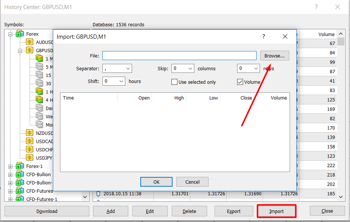Select the CFD-Bullion folder icon

[x=20, y=174]
